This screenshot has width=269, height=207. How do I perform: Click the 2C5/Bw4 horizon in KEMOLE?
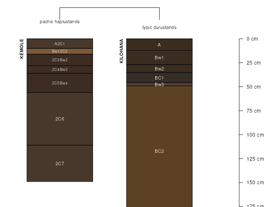[60, 83]
